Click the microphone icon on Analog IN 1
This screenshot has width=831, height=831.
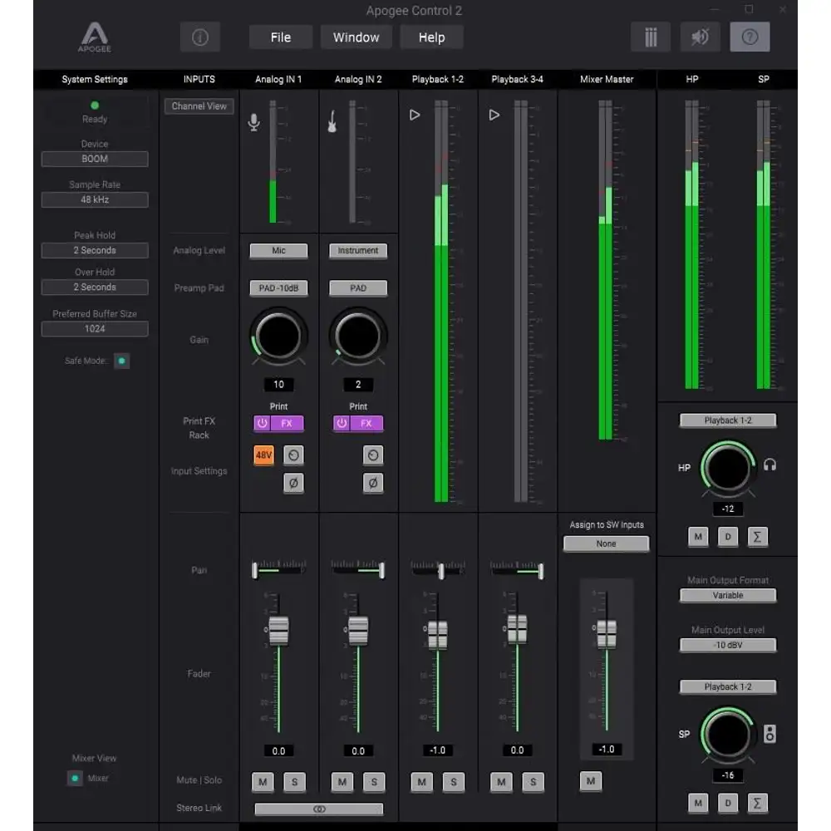pos(253,122)
